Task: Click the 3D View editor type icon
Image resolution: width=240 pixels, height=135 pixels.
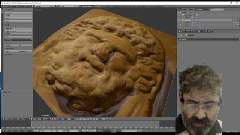Action: click(x=4, y=119)
